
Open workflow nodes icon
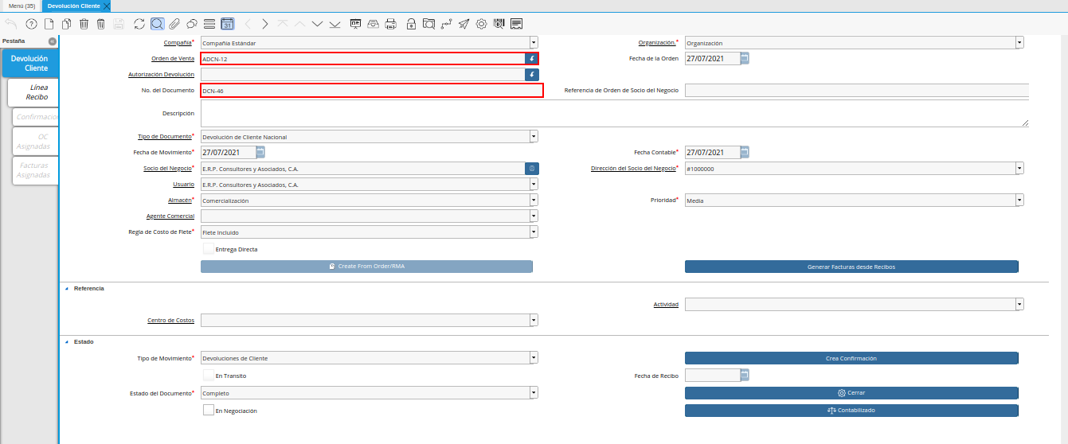pos(446,24)
